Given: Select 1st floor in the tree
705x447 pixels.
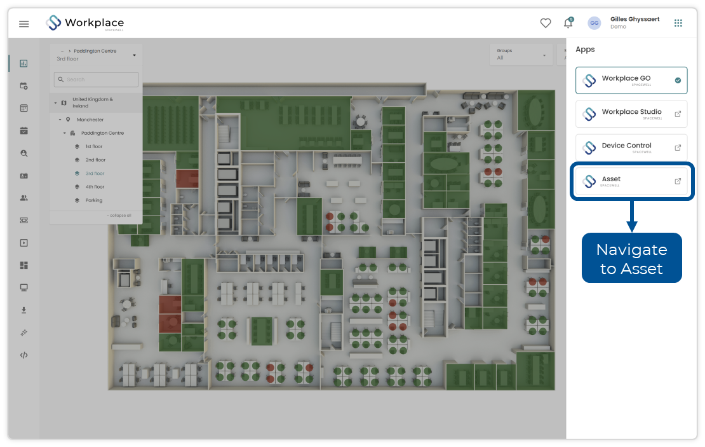Looking at the screenshot, I should coord(94,147).
